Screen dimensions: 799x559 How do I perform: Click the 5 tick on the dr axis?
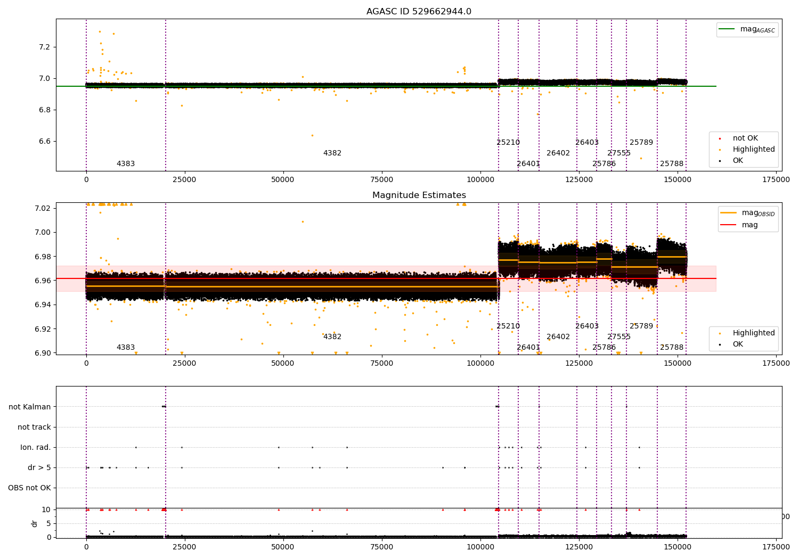[48, 523]
